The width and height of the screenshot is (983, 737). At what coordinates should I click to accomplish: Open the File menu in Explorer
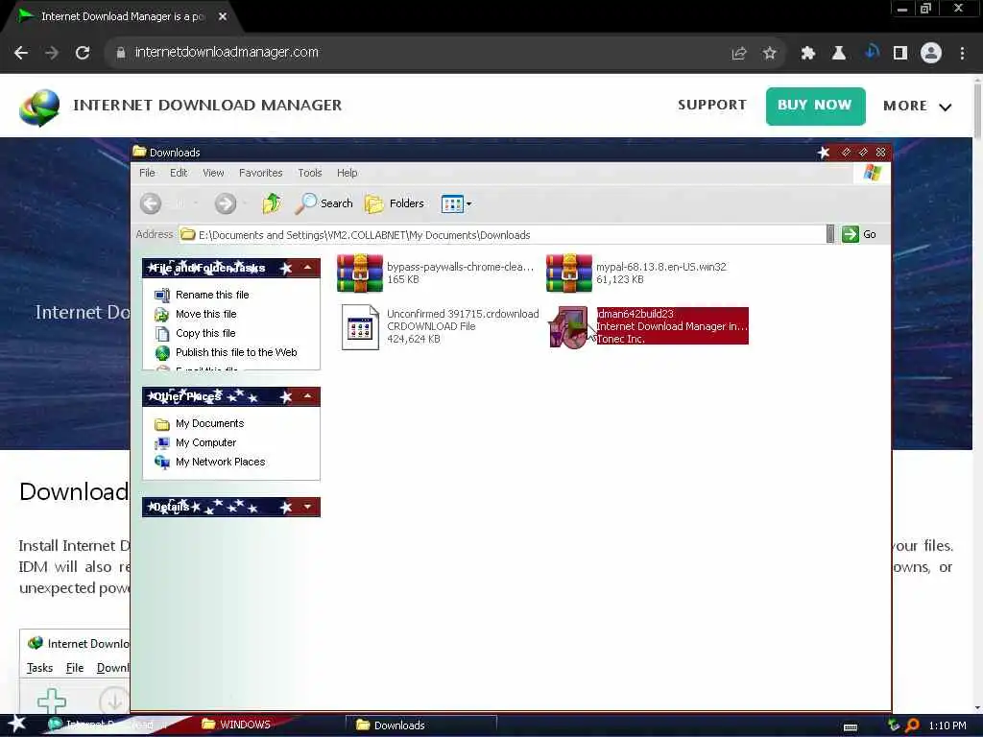coord(147,173)
